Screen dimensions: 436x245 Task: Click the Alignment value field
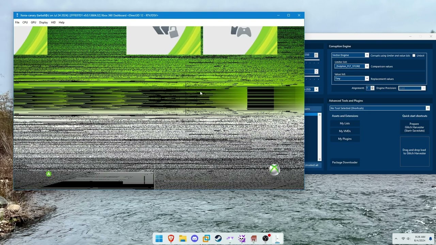point(368,88)
